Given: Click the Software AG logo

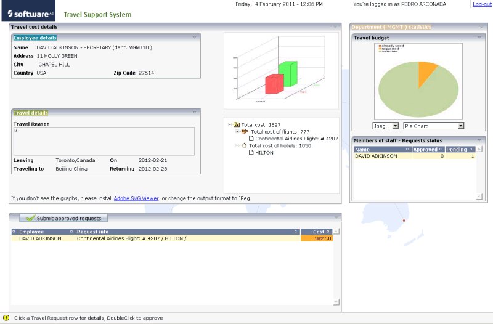Looking at the screenshot, I should pyautogui.click(x=28, y=11).
